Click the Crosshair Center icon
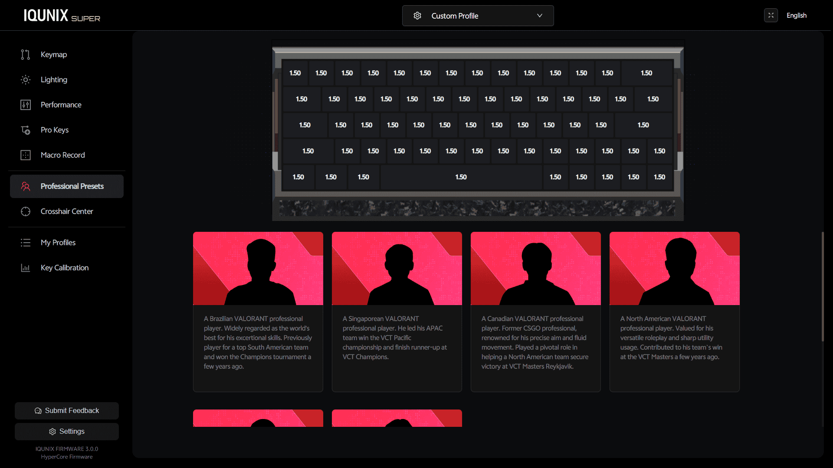This screenshot has height=468, width=833. 26,211
